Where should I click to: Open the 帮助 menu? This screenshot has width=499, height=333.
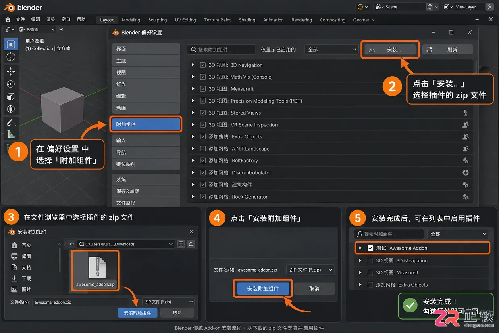tap(81, 19)
